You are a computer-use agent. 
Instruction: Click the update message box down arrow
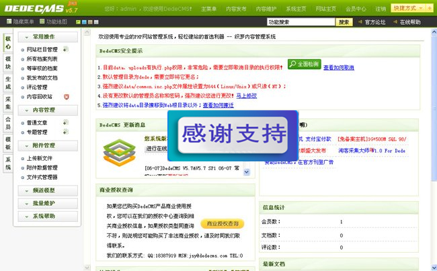[246, 172]
